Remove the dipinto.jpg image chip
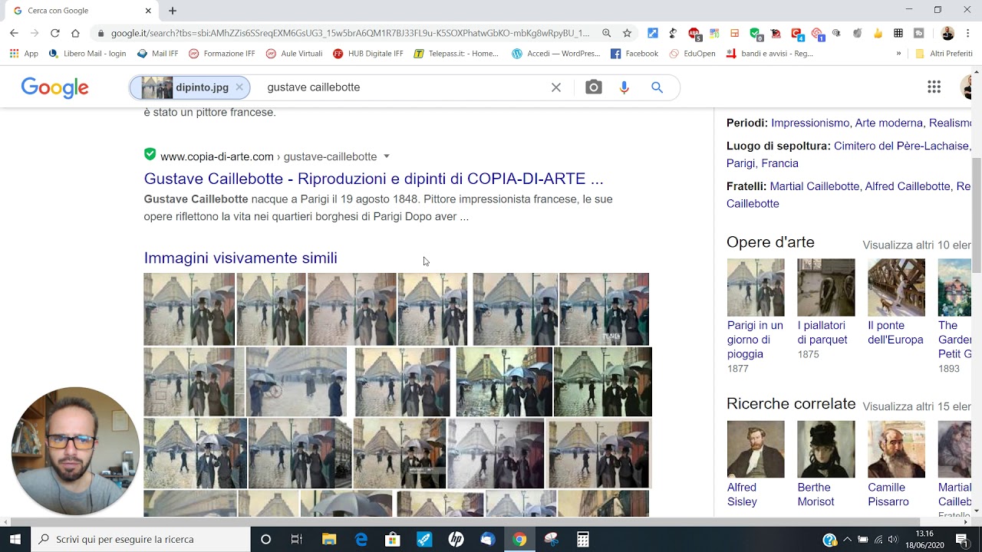 tap(239, 87)
